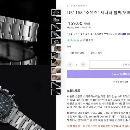The width and height of the screenshot is (130, 130).
Task: Select the fifth thumbnail of bracelet links
Action: pos(56,41)
